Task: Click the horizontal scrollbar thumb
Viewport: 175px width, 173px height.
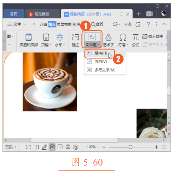Action: [x=74, y=140]
